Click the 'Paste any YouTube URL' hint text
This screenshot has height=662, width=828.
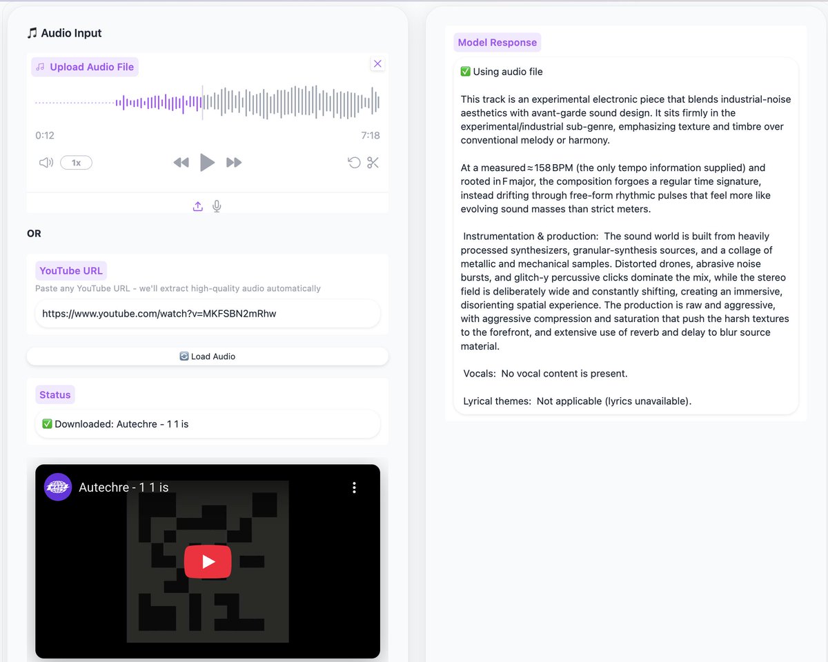point(178,288)
